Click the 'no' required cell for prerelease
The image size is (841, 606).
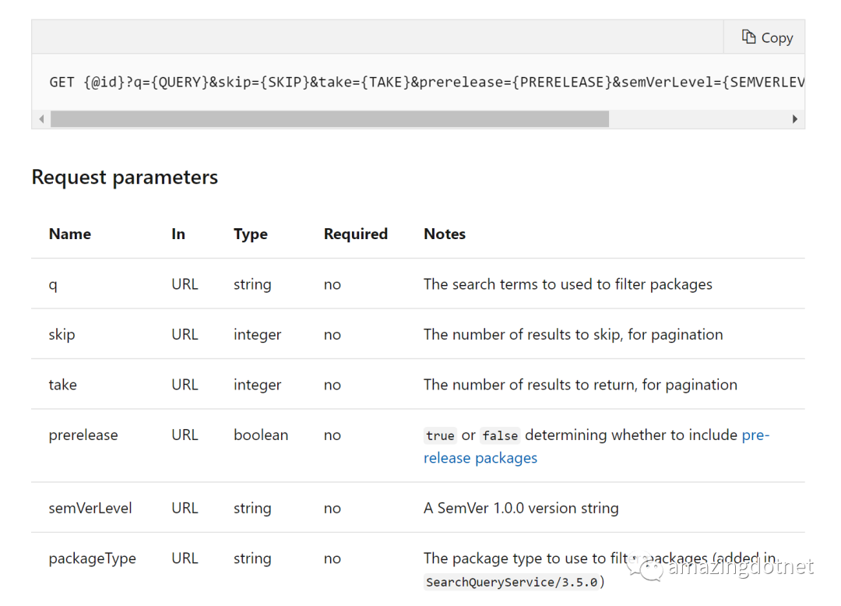point(332,435)
